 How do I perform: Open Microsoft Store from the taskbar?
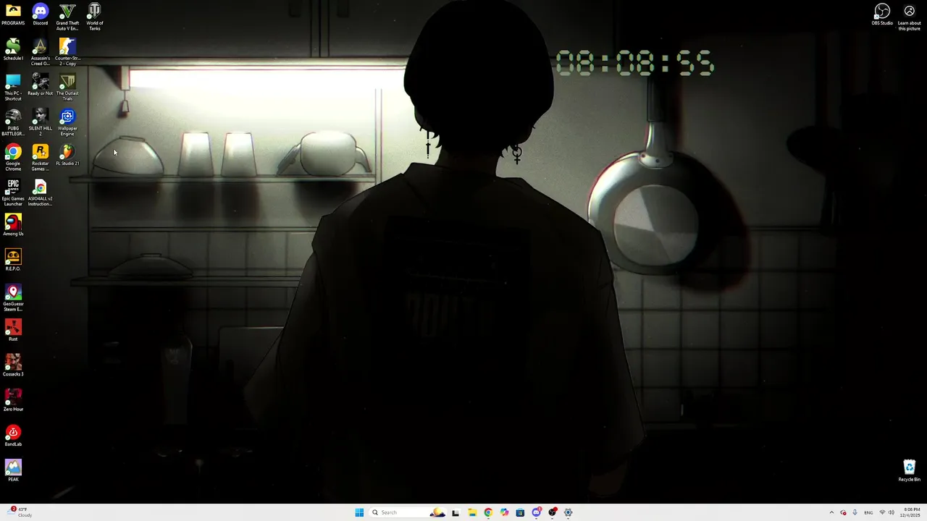(520, 512)
